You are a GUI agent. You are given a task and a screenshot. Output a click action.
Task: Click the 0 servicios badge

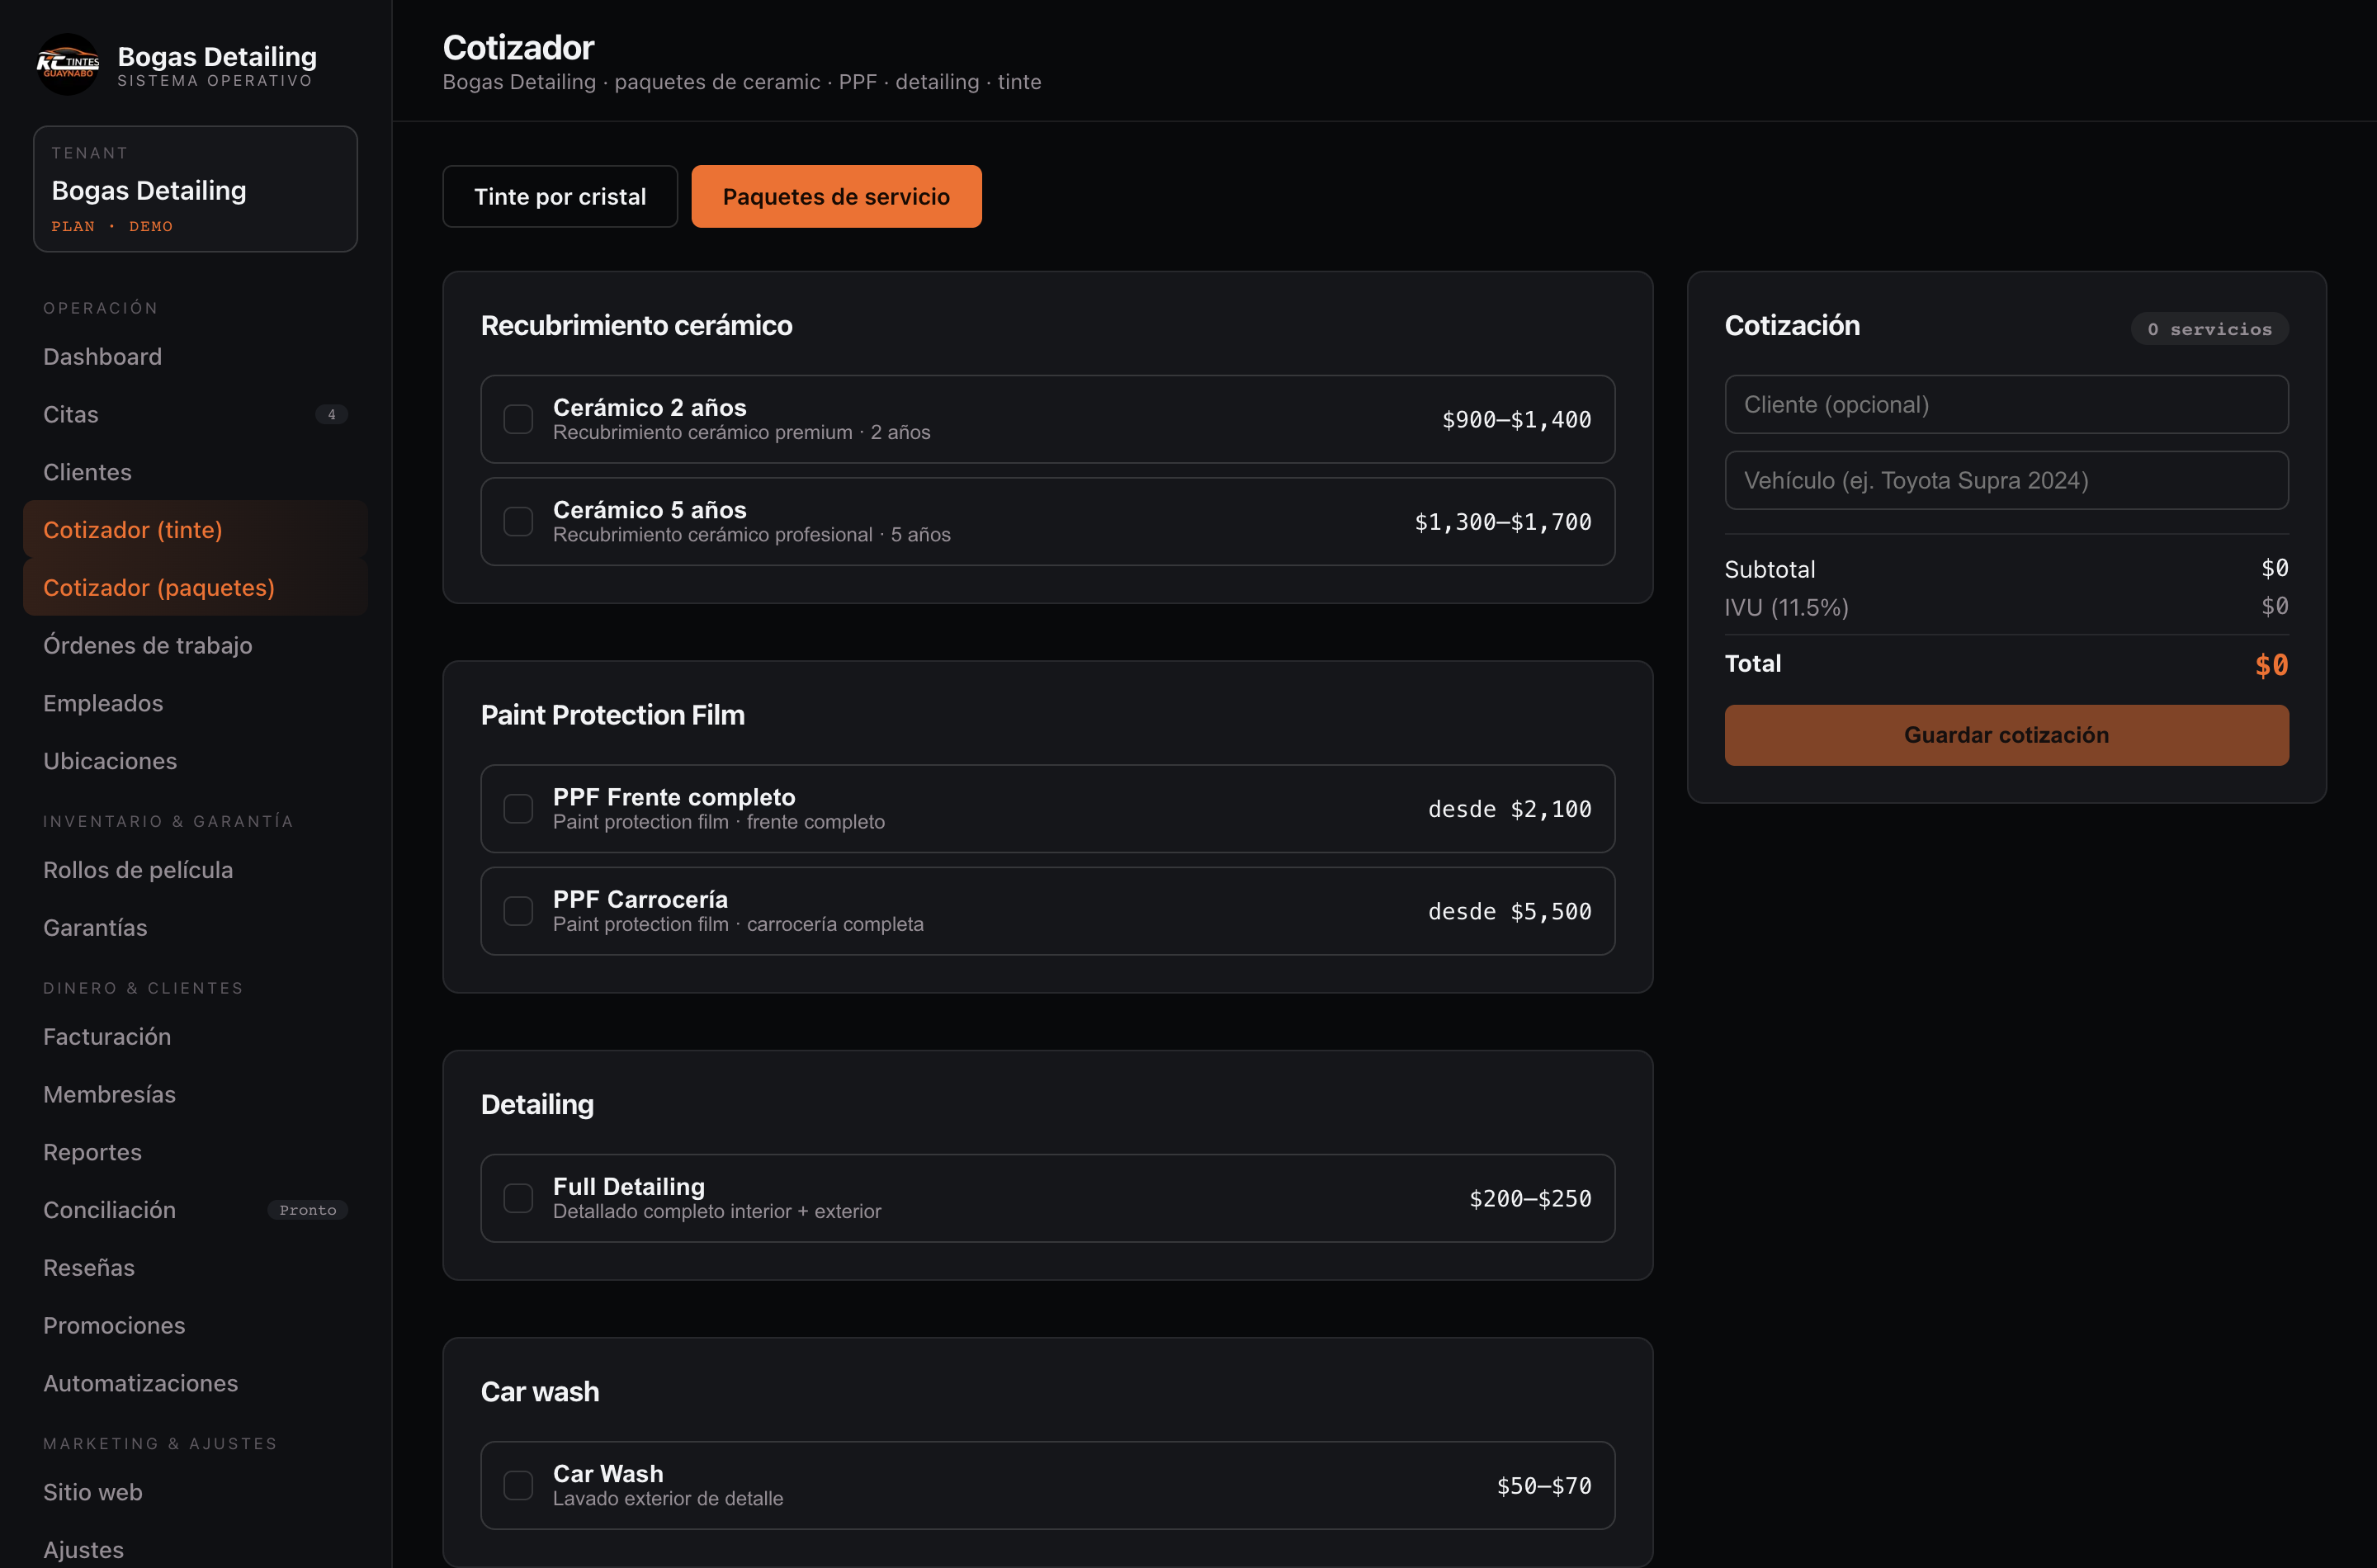pos(2209,329)
